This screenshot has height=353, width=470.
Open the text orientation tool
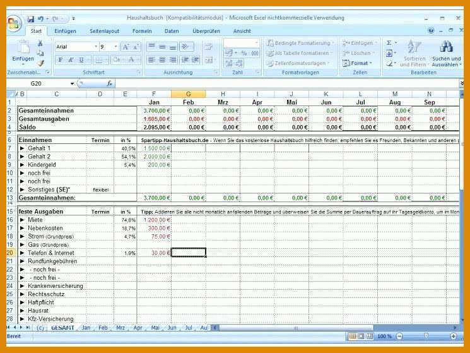186,47
